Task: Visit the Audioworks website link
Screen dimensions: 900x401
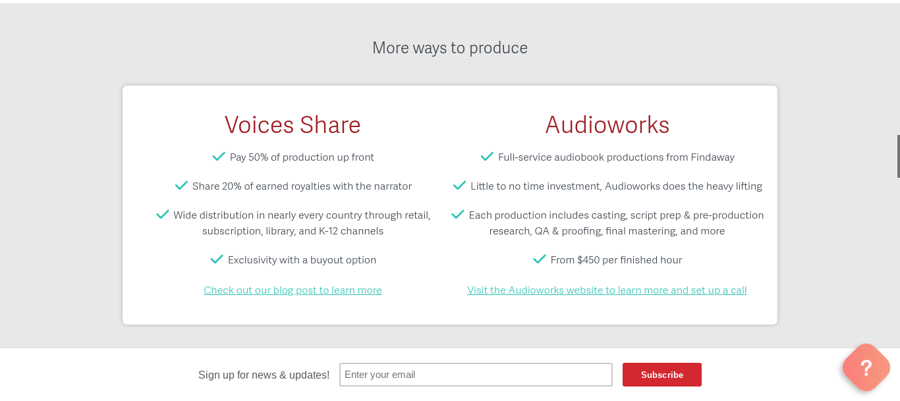Action: [x=607, y=290]
